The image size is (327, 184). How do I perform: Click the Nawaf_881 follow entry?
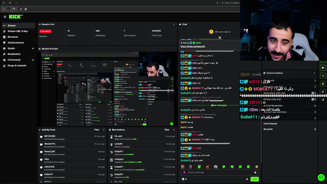72,153
